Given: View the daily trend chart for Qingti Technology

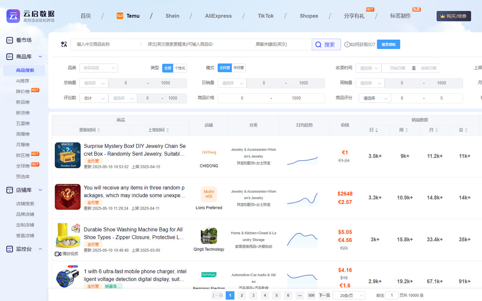Looking at the screenshot, I should (x=302, y=239).
